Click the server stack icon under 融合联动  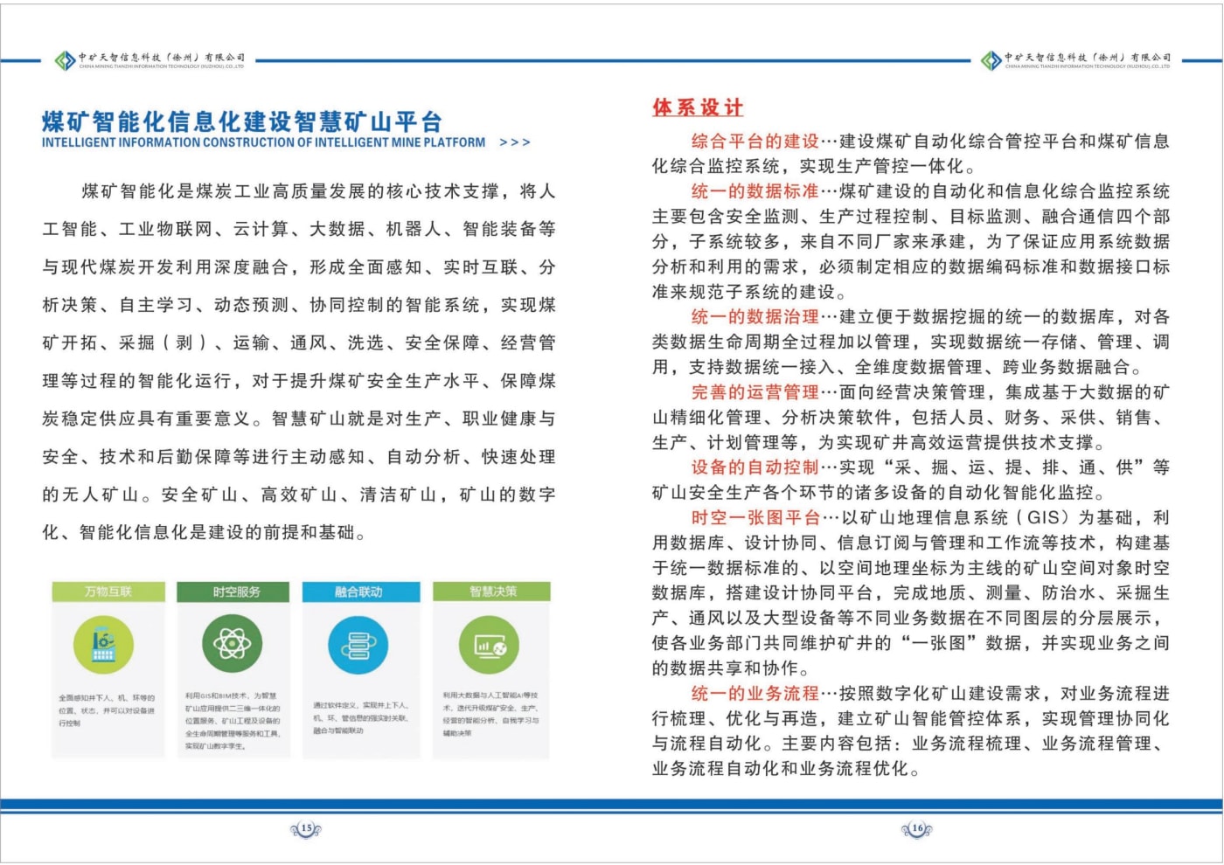358,646
